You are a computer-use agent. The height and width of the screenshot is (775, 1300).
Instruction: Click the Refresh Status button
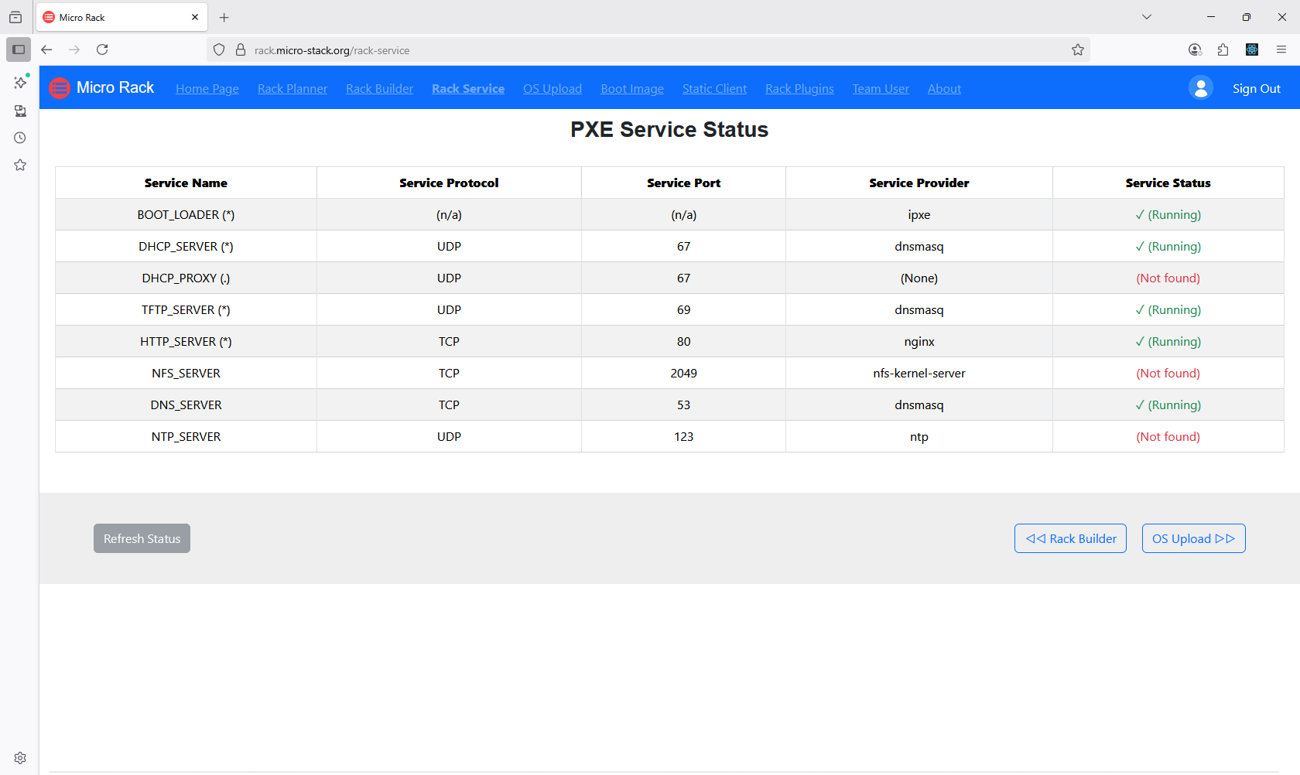(x=141, y=538)
